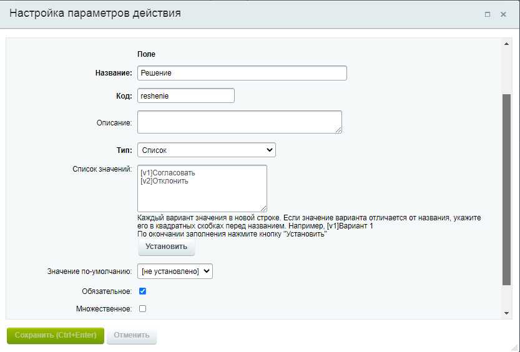Click the Название field containing Решение
The width and height of the screenshot is (520, 352).
point(242,73)
